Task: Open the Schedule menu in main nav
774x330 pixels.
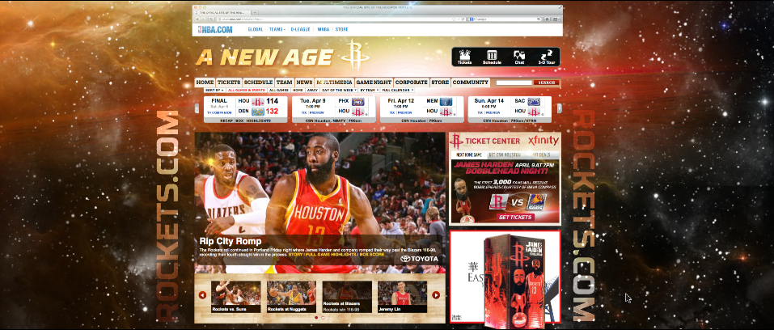Action: point(258,82)
